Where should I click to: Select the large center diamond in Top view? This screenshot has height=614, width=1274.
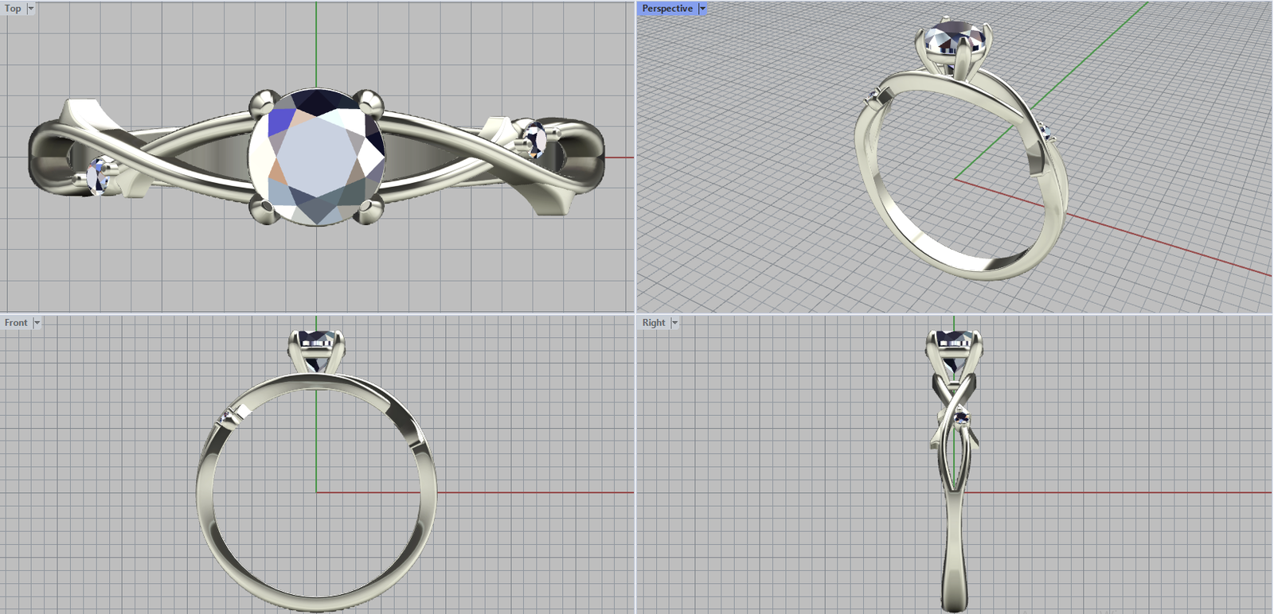click(x=316, y=157)
